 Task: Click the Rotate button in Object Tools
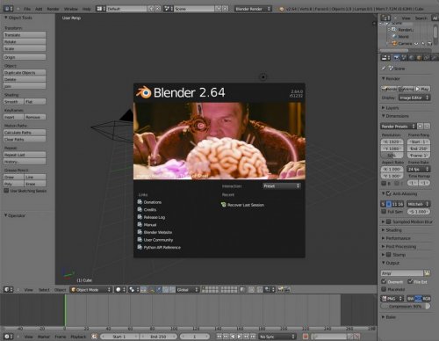pyautogui.click(x=25, y=41)
